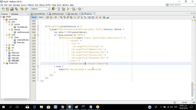The image size is (196, 110).
Task: Open the Mail app from the taskbar
Action: tap(27, 107)
